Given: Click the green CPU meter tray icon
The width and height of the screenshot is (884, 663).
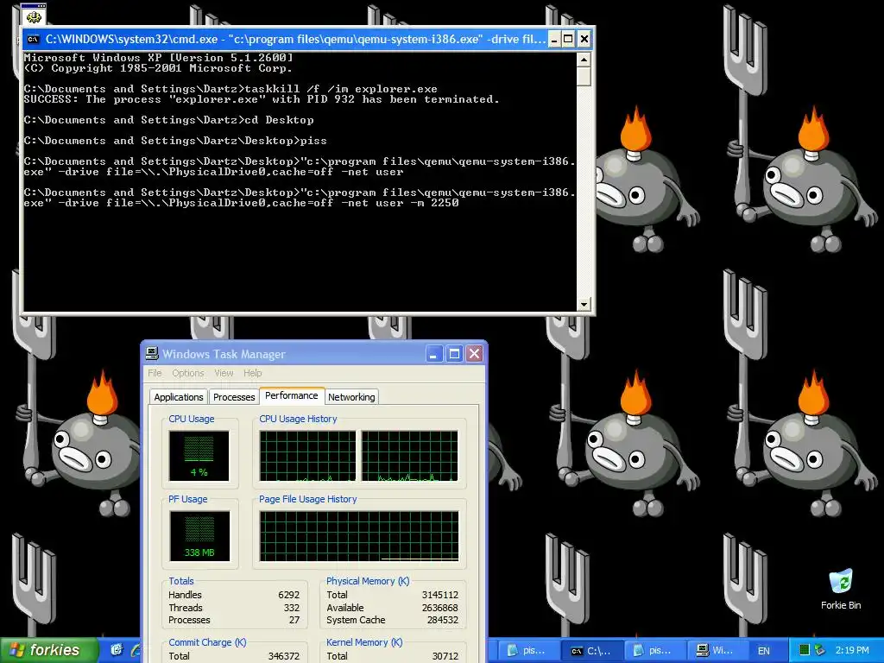Looking at the screenshot, I should click(804, 651).
